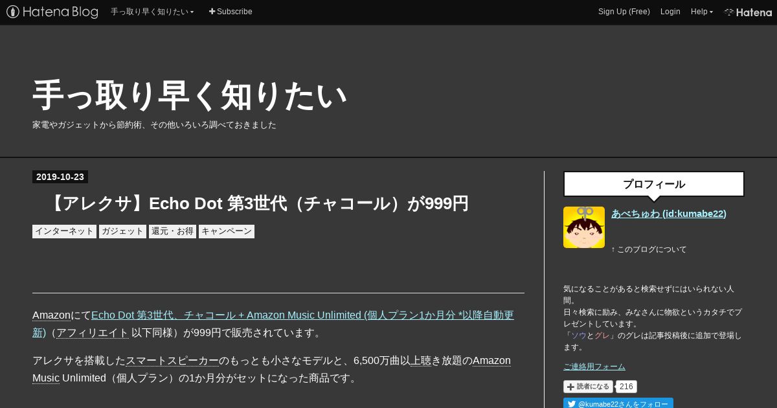Open the article title about Echo Dot 999円

[257, 203]
